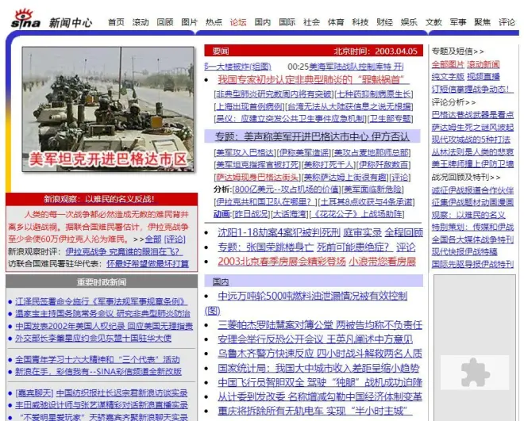Open link 怀最好希望做最坏打算

[x=148, y=264]
